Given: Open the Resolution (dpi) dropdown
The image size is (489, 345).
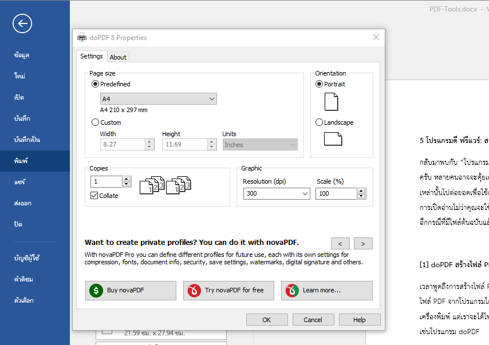Looking at the screenshot, I should click(x=277, y=193).
